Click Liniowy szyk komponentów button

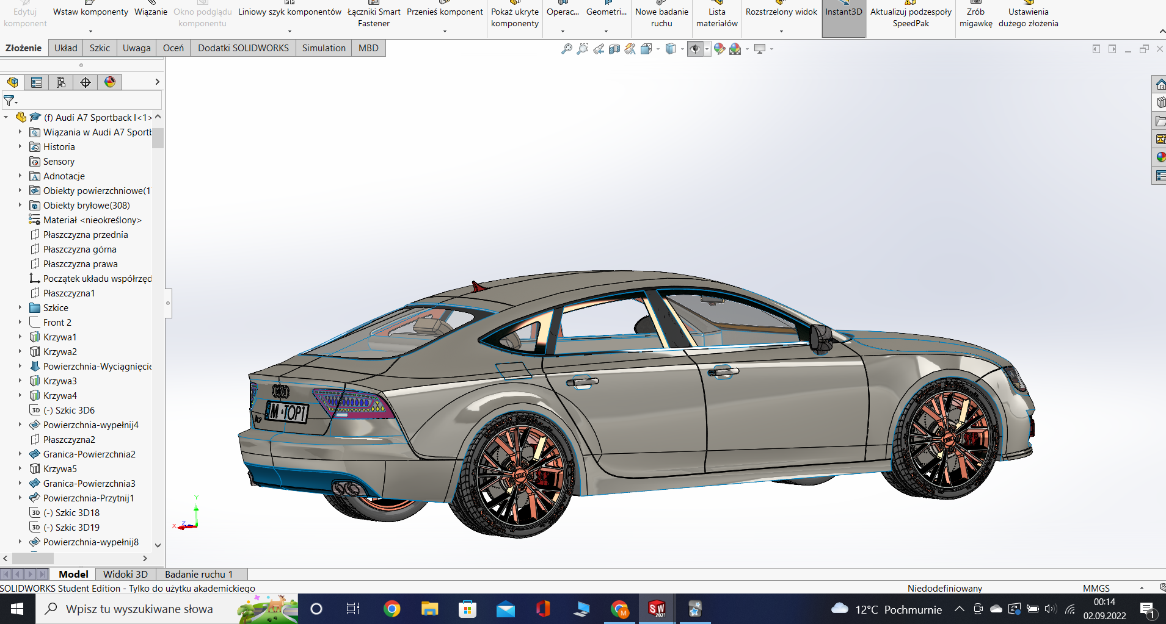point(290,17)
